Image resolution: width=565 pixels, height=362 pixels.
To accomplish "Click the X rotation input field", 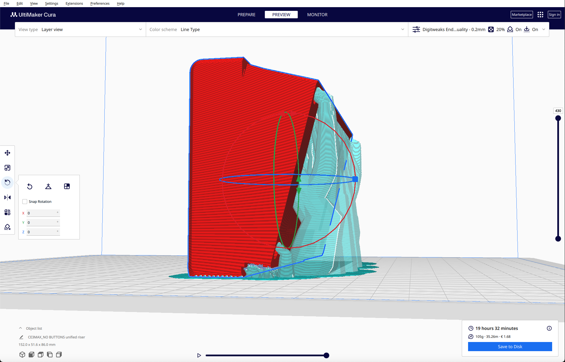I will [x=43, y=213].
